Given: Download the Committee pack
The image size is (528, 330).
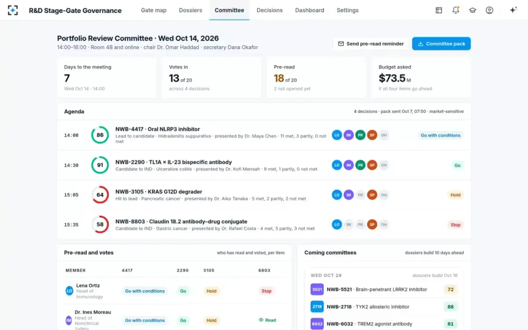Looking at the screenshot, I should [x=441, y=44].
